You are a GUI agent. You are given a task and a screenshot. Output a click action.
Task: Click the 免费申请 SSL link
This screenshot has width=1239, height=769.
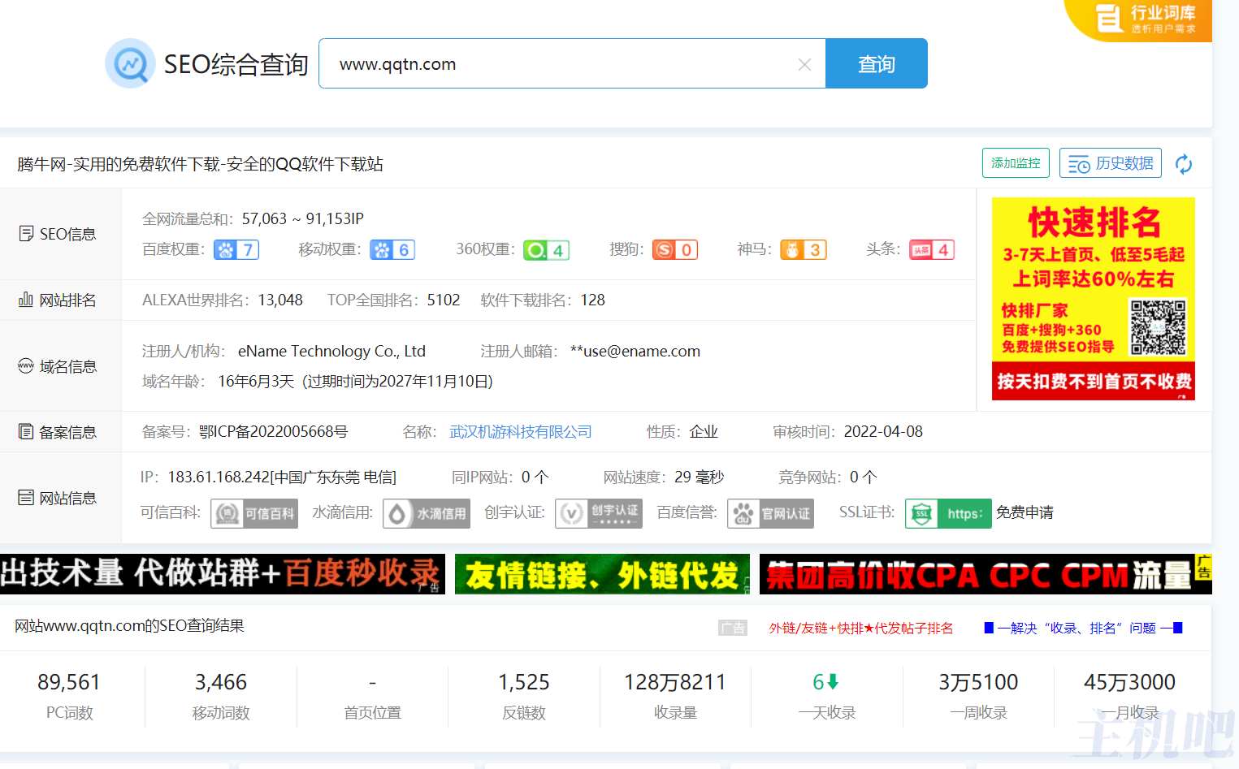[x=1025, y=512]
